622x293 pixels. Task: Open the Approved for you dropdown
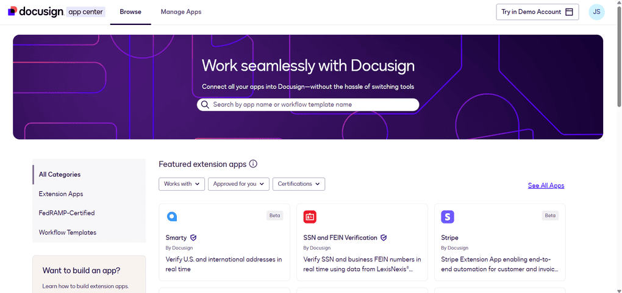coord(239,184)
